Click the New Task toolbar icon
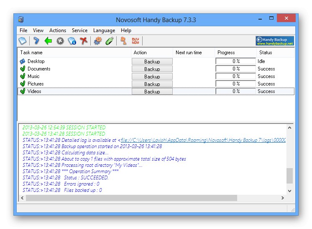 [x=23, y=41]
